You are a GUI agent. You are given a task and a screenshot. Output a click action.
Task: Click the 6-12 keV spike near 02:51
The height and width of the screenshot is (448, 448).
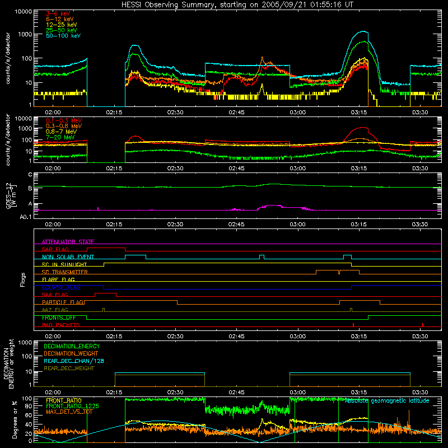[262, 58]
